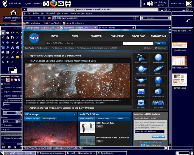
Task: Click the Enter E-mail Address field
Action: (x=149, y=131)
